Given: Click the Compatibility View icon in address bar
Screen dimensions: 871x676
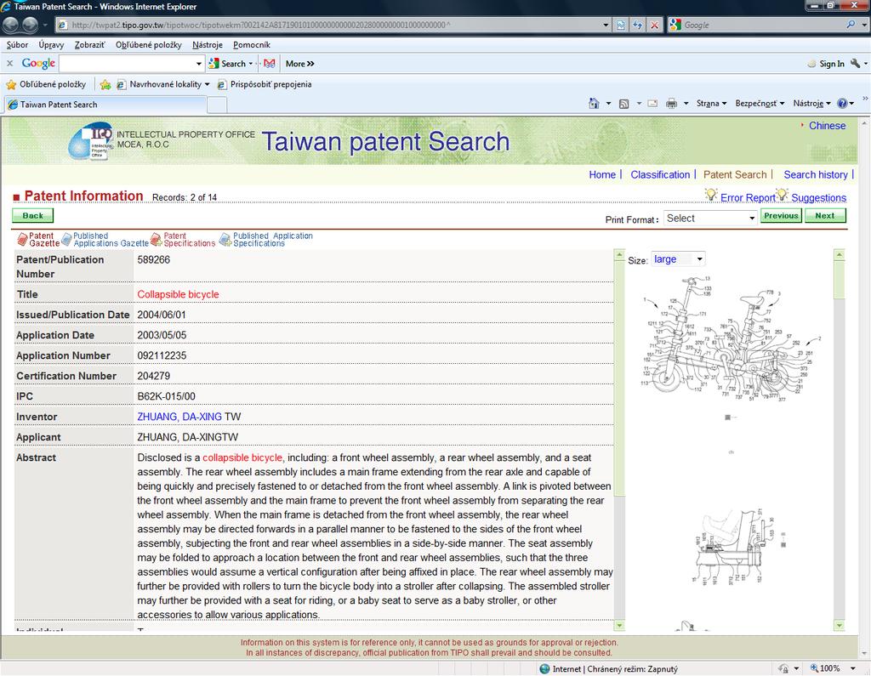Looking at the screenshot, I should coord(620,25).
